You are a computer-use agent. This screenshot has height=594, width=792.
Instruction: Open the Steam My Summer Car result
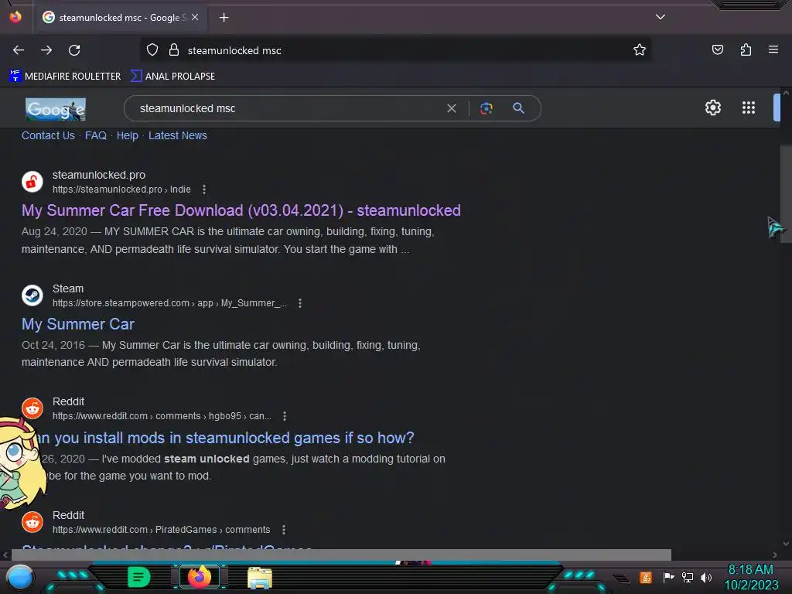point(78,324)
